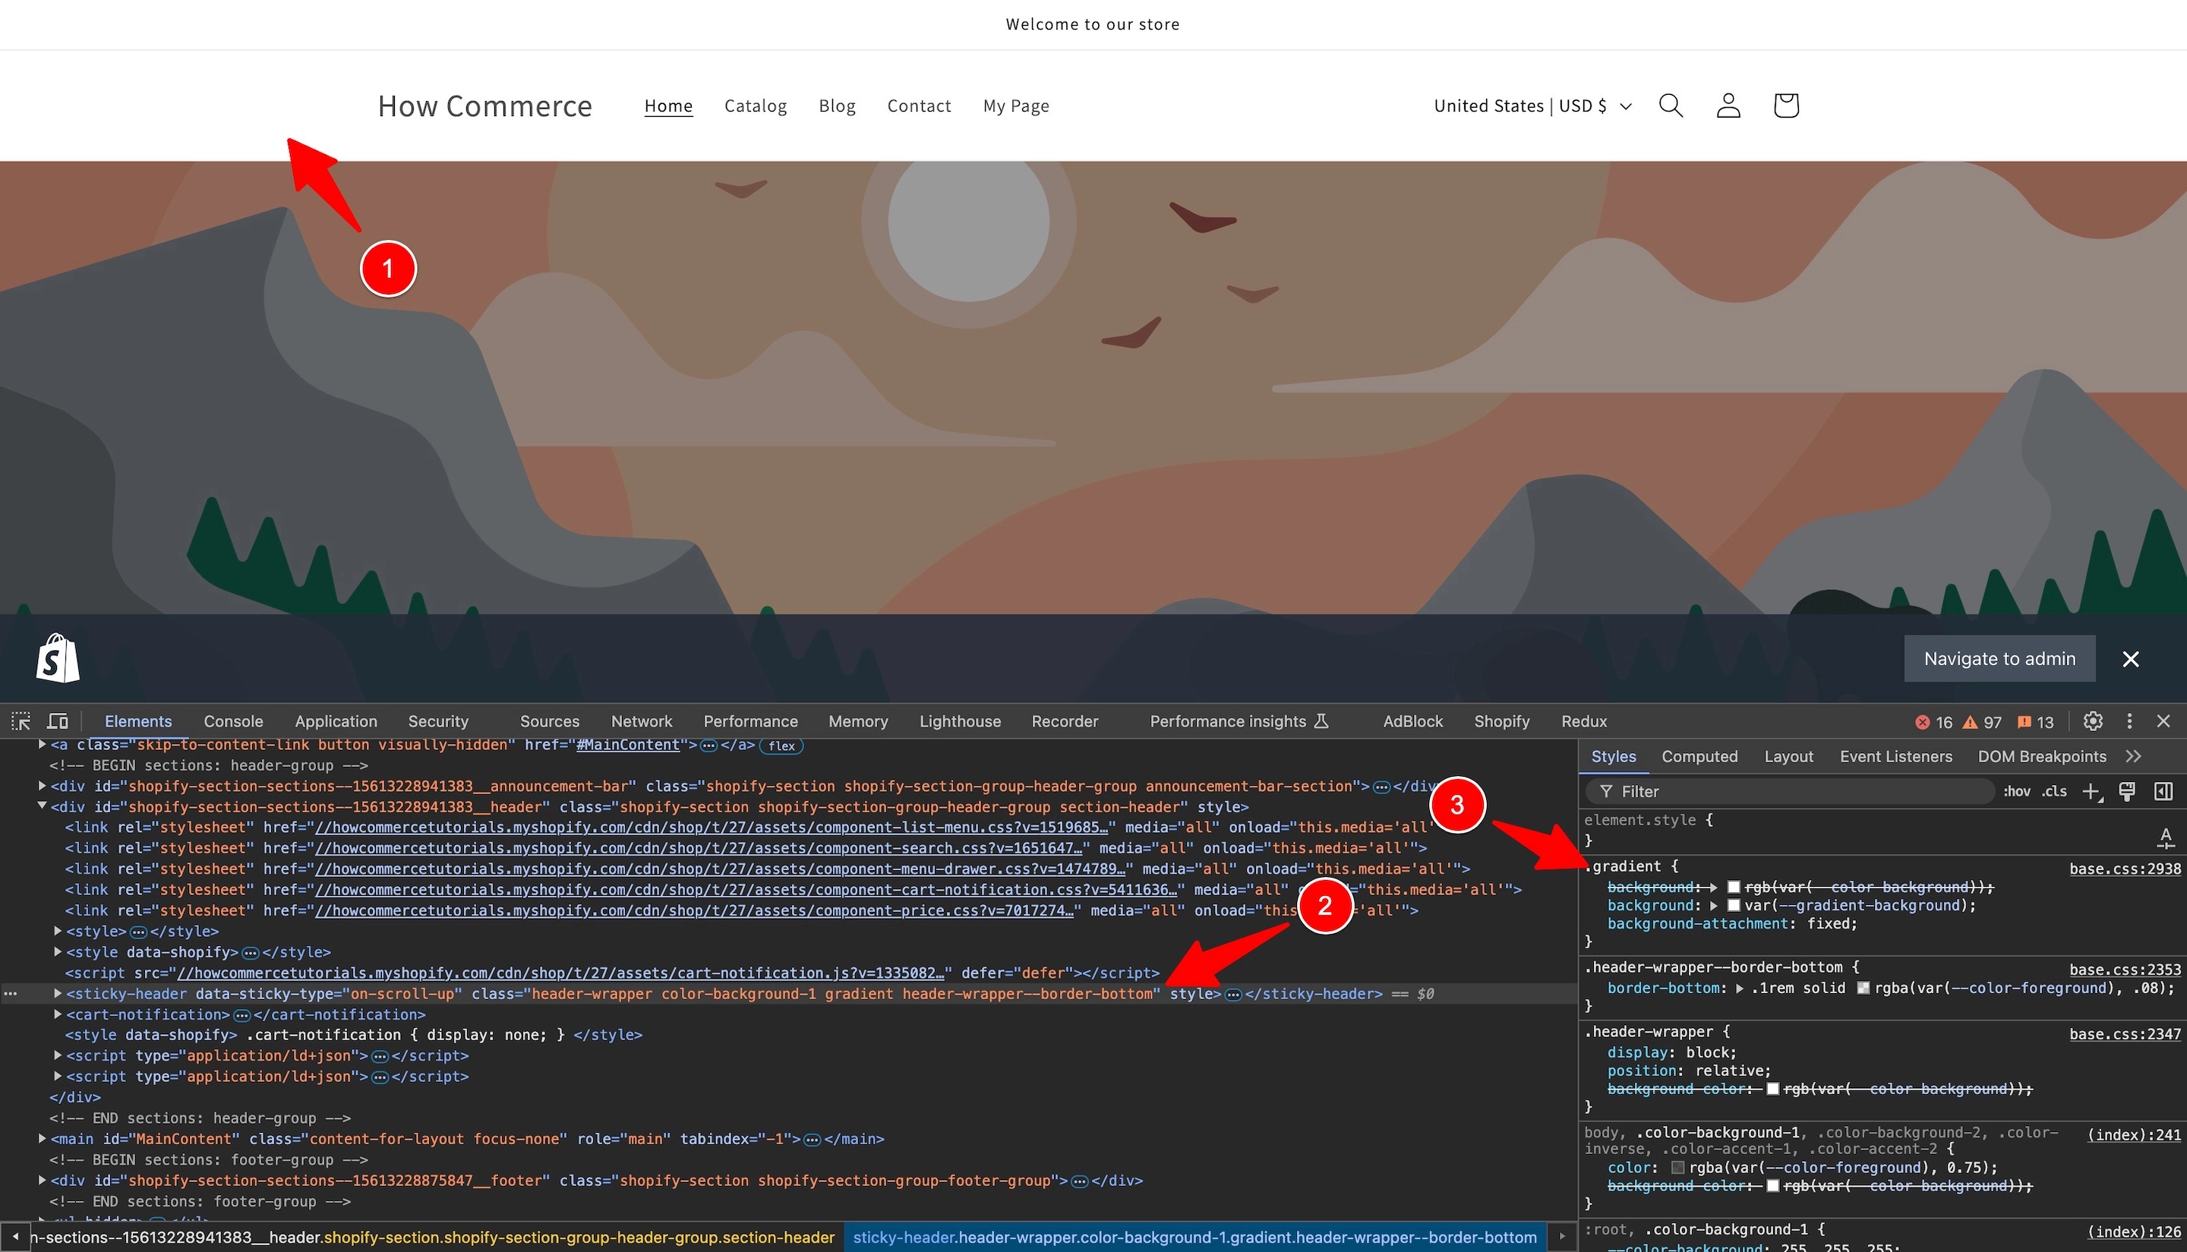Image resolution: width=2187 pixels, height=1252 pixels.
Task: Close the Shopify admin bar
Action: tap(2130, 659)
